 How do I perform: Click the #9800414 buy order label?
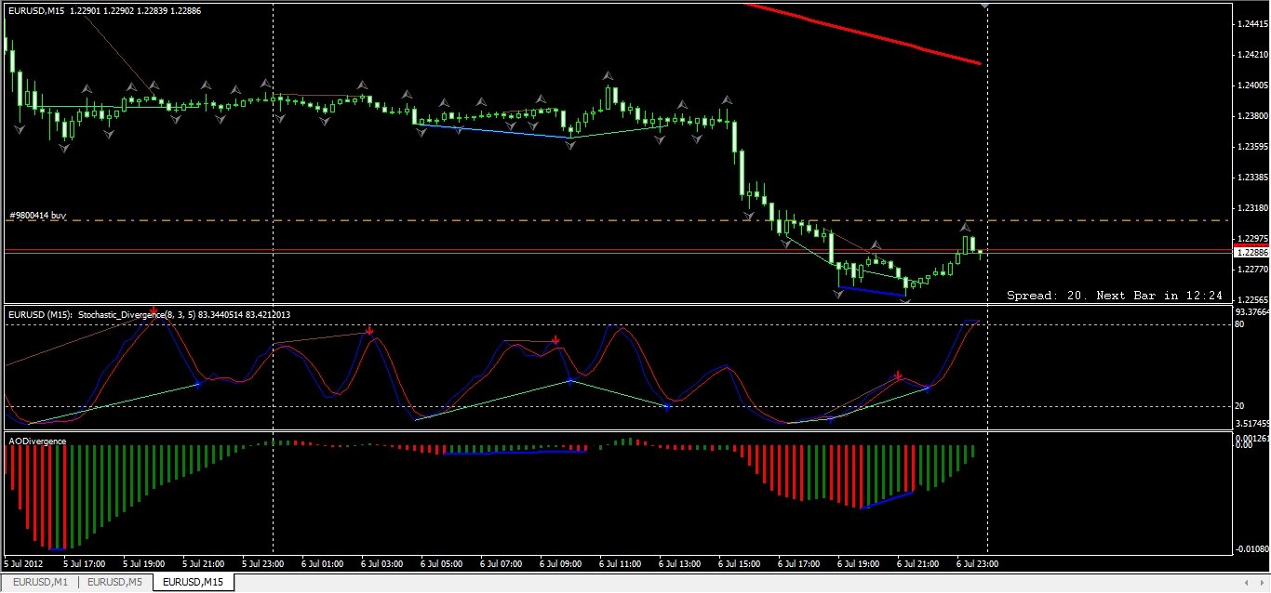37,216
